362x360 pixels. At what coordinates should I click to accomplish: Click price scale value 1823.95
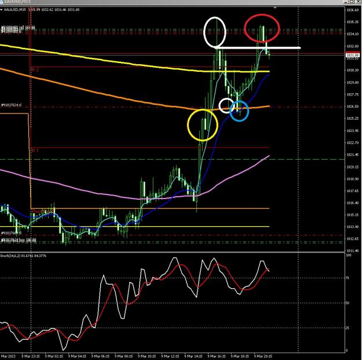coord(352,131)
